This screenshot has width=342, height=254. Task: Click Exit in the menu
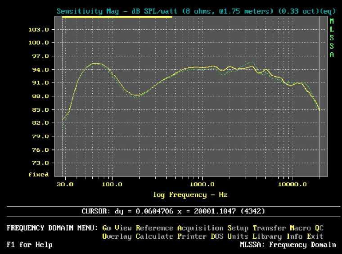click(315, 236)
